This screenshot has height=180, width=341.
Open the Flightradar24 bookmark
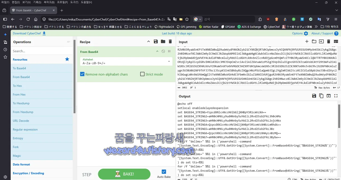164,27
